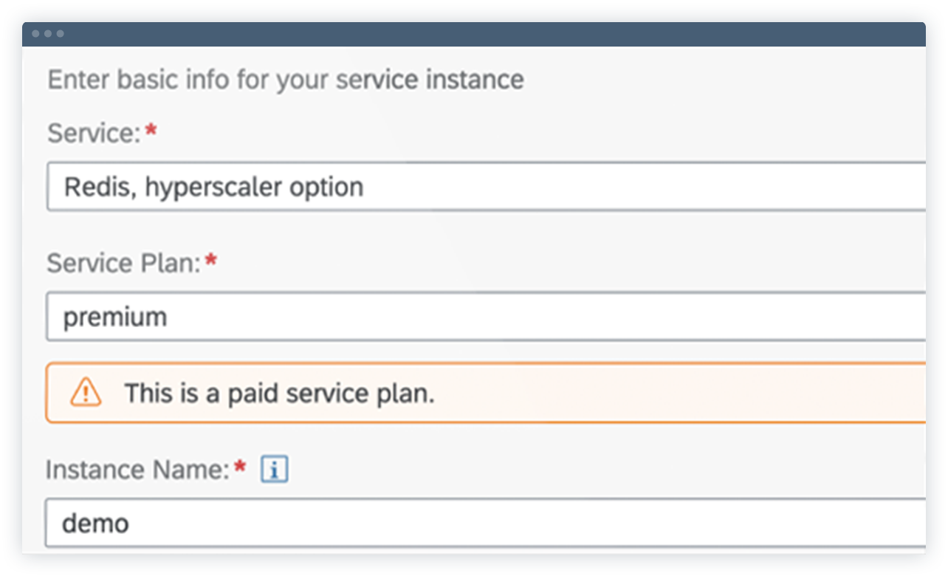
Task: Click the required asterisk beside Service Plan
Action: pyautogui.click(x=209, y=257)
